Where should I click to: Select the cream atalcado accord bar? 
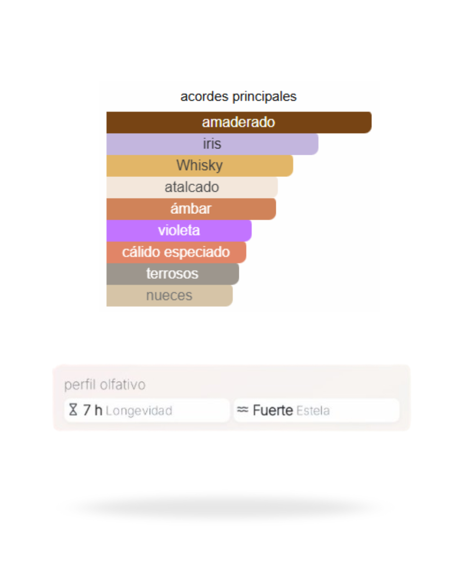pos(192,187)
